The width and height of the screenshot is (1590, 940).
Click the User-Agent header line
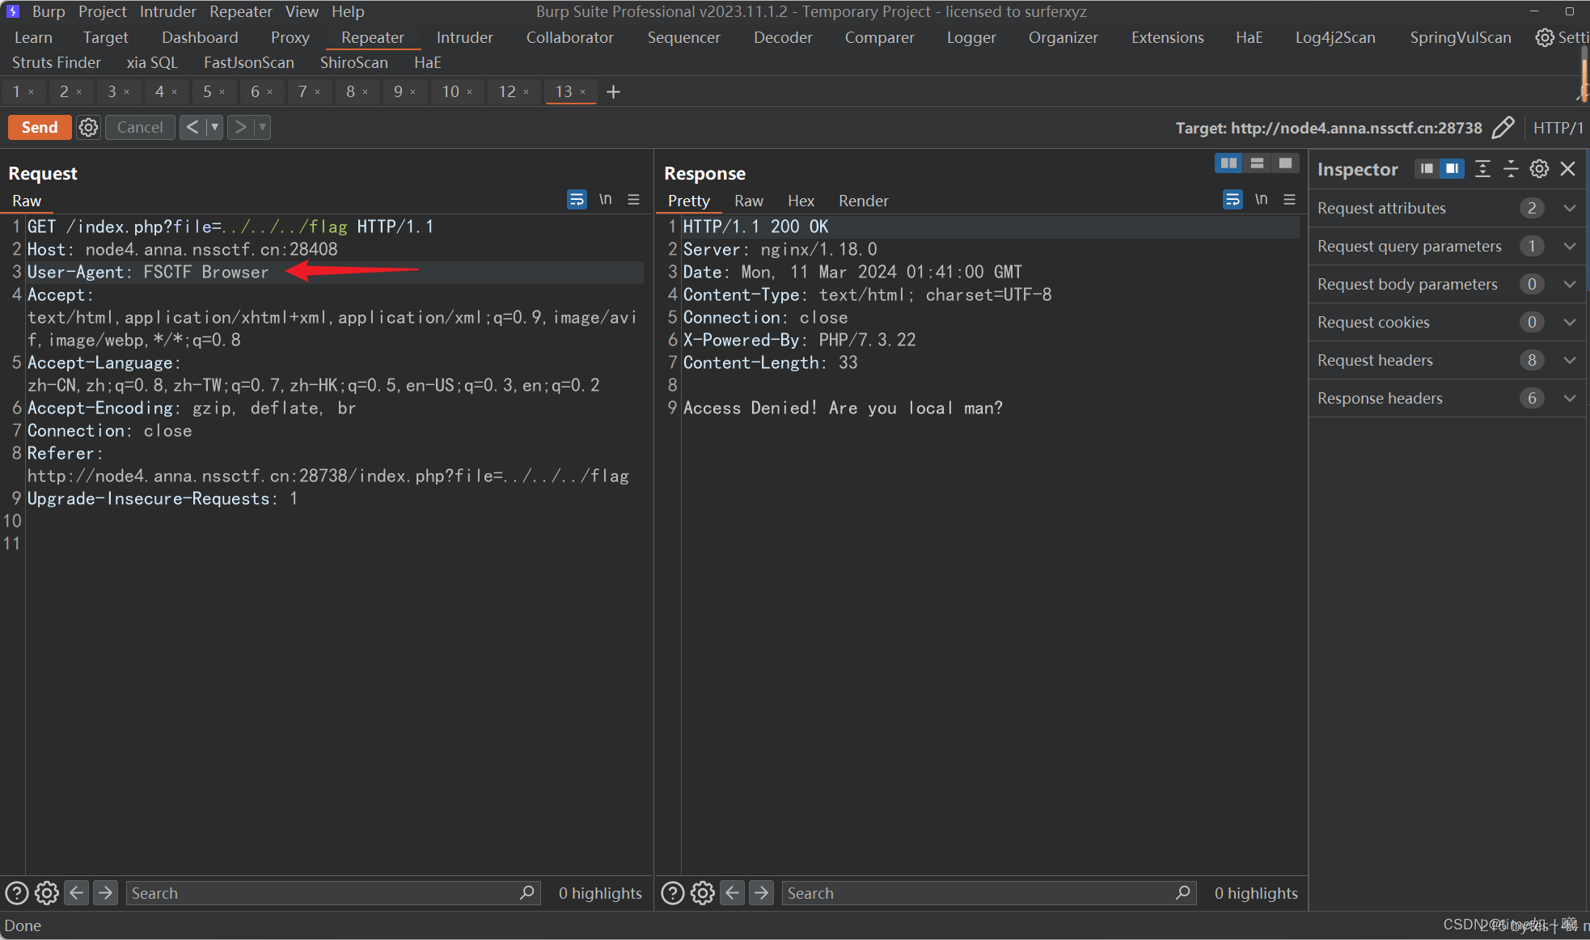[x=335, y=272]
